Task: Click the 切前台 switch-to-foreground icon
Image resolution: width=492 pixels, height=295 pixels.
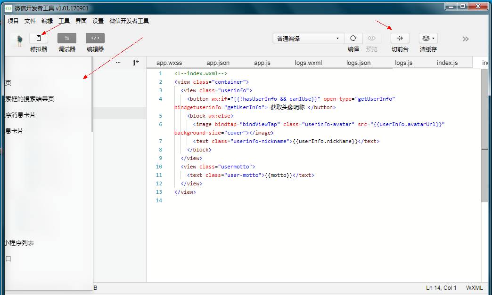Action: 400,39
